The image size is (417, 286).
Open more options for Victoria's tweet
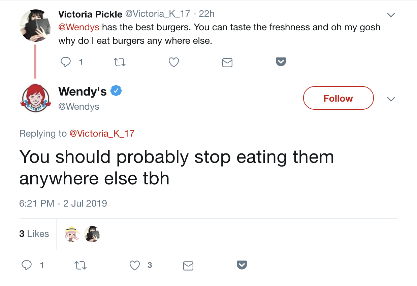point(391,15)
